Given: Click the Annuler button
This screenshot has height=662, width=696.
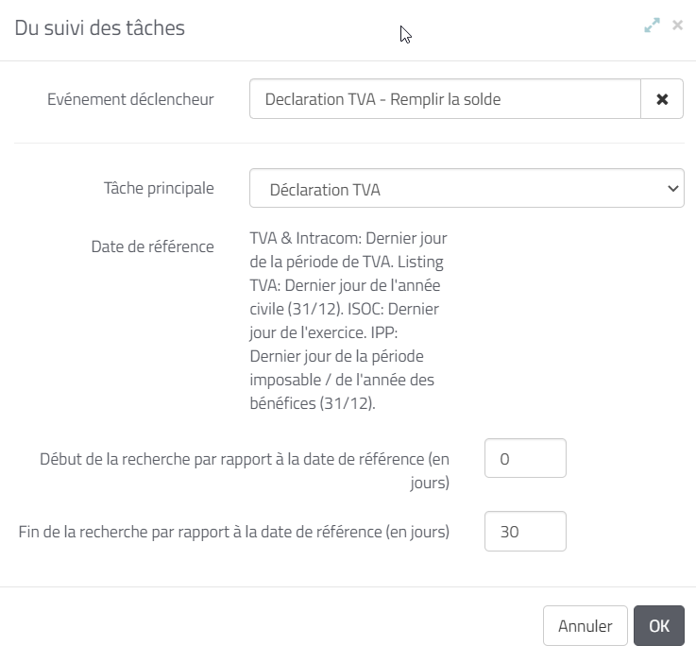Looking at the screenshot, I should pyautogui.click(x=585, y=625).
